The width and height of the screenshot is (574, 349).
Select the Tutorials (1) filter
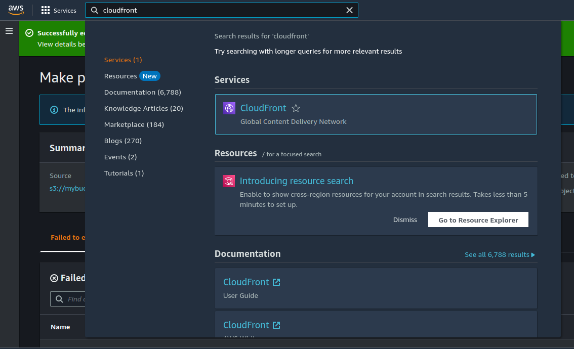(x=124, y=173)
